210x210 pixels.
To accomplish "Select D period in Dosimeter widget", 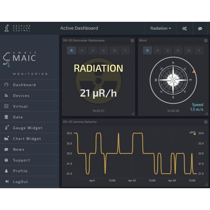I will pyautogui.click(x=93, y=50).
